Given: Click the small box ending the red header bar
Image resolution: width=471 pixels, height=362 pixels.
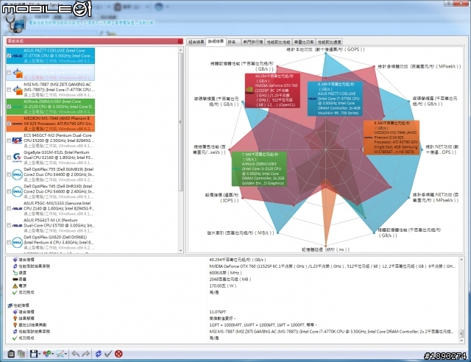Looking at the screenshot, I should point(180,41).
